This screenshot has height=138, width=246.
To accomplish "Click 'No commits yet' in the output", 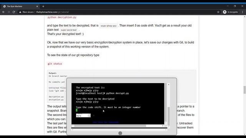I will tap(57, 82).
